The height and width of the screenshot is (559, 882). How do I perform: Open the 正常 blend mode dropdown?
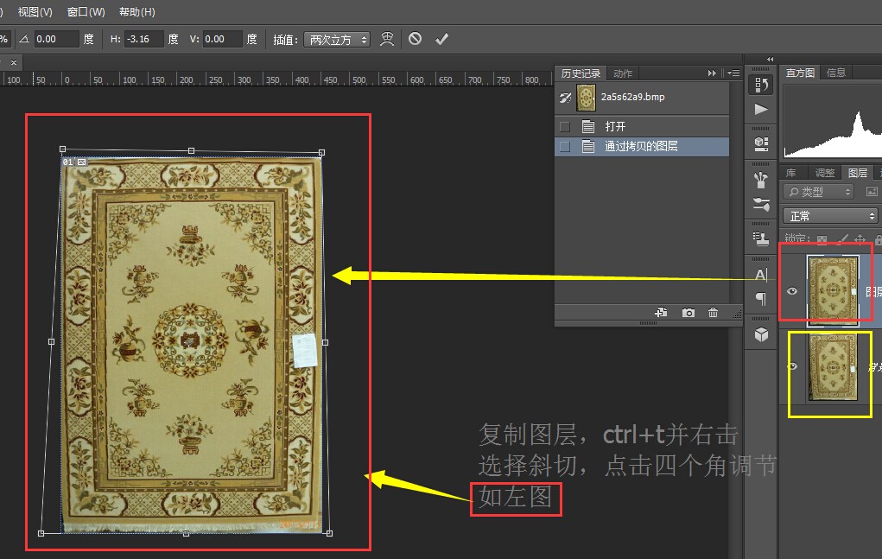[830, 216]
